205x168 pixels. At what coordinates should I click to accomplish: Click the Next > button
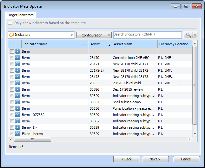pyautogui.click(x=155, y=159)
